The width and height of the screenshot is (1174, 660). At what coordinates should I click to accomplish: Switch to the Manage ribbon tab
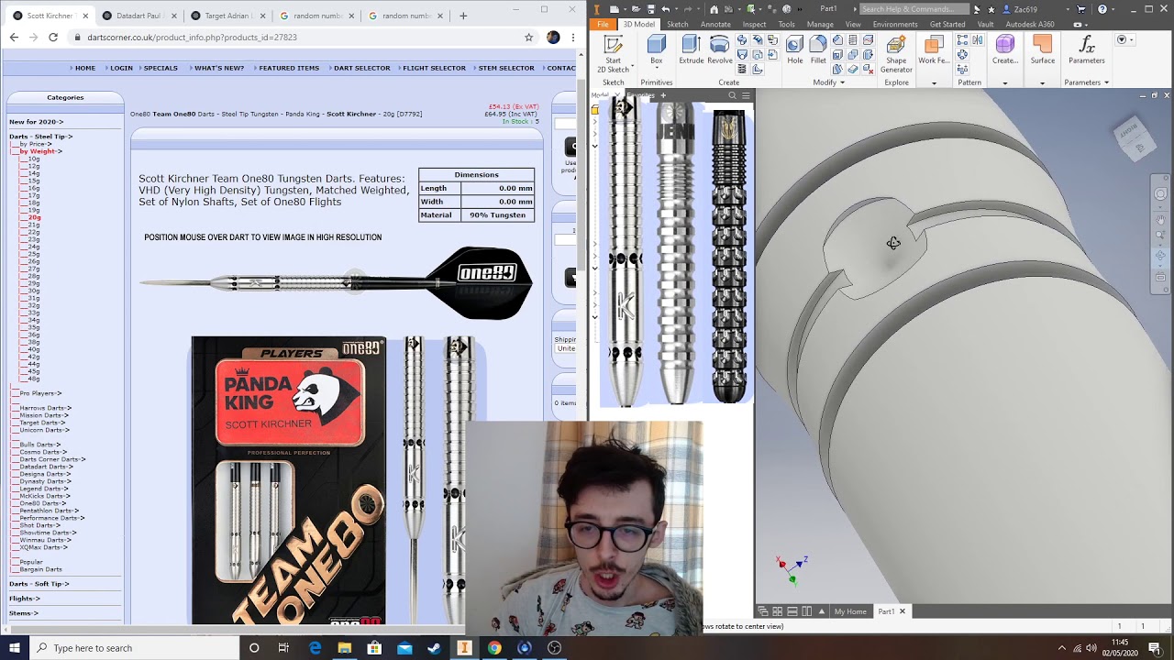click(x=820, y=25)
